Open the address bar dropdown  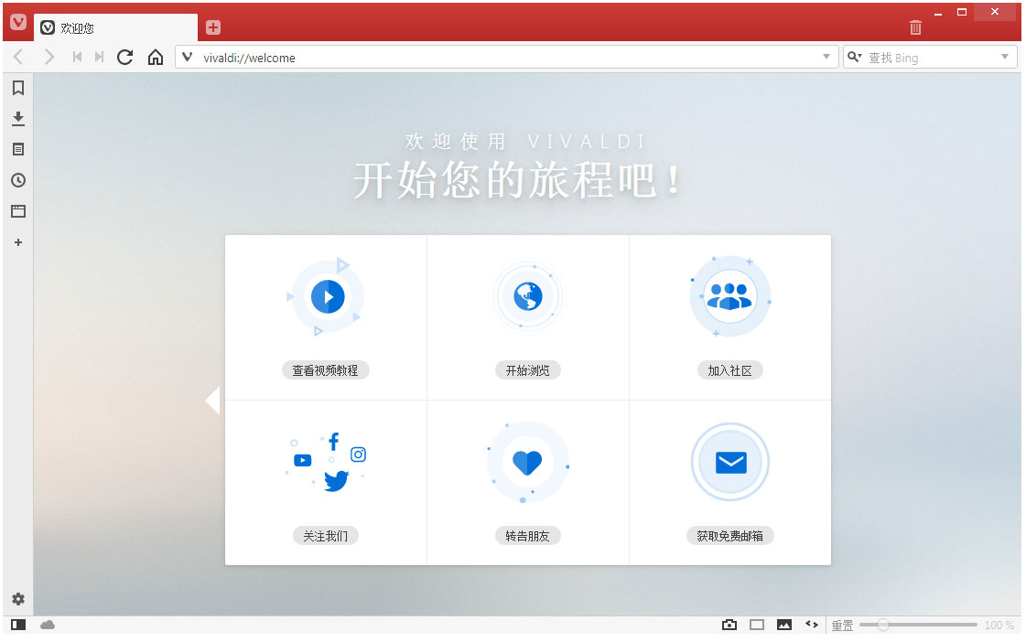click(825, 57)
